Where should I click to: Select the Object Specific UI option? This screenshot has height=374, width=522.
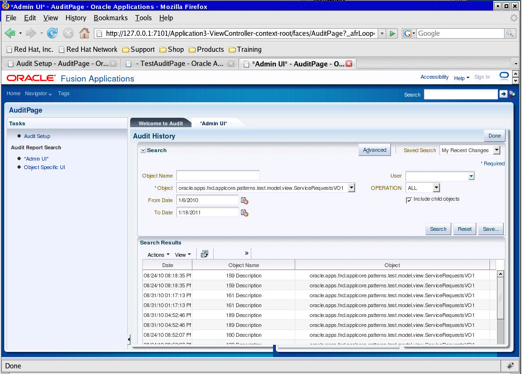[x=44, y=167]
